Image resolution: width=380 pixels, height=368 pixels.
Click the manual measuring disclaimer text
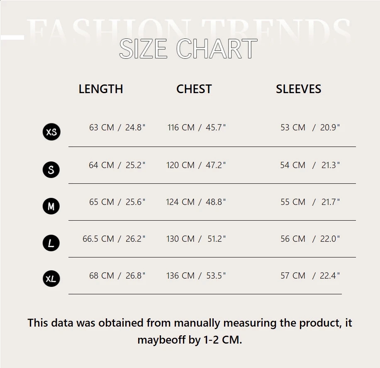(x=190, y=331)
